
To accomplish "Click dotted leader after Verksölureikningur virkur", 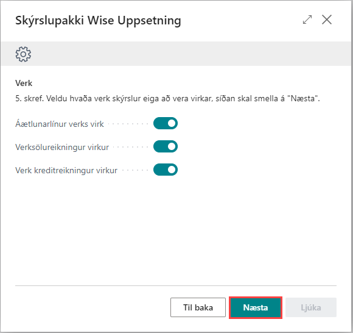I will 130,147.
